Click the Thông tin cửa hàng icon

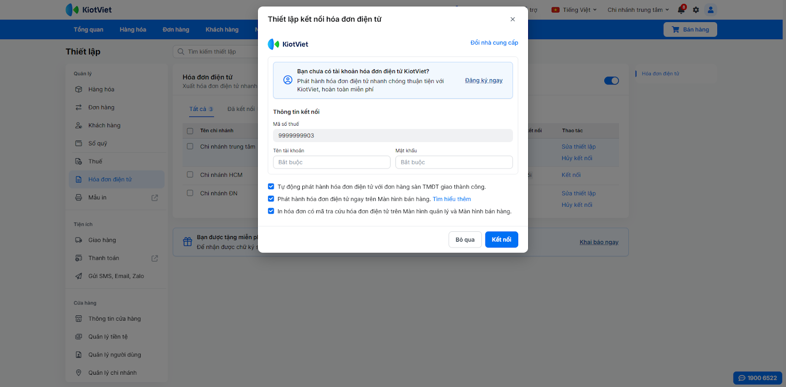click(x=79, y=319)
